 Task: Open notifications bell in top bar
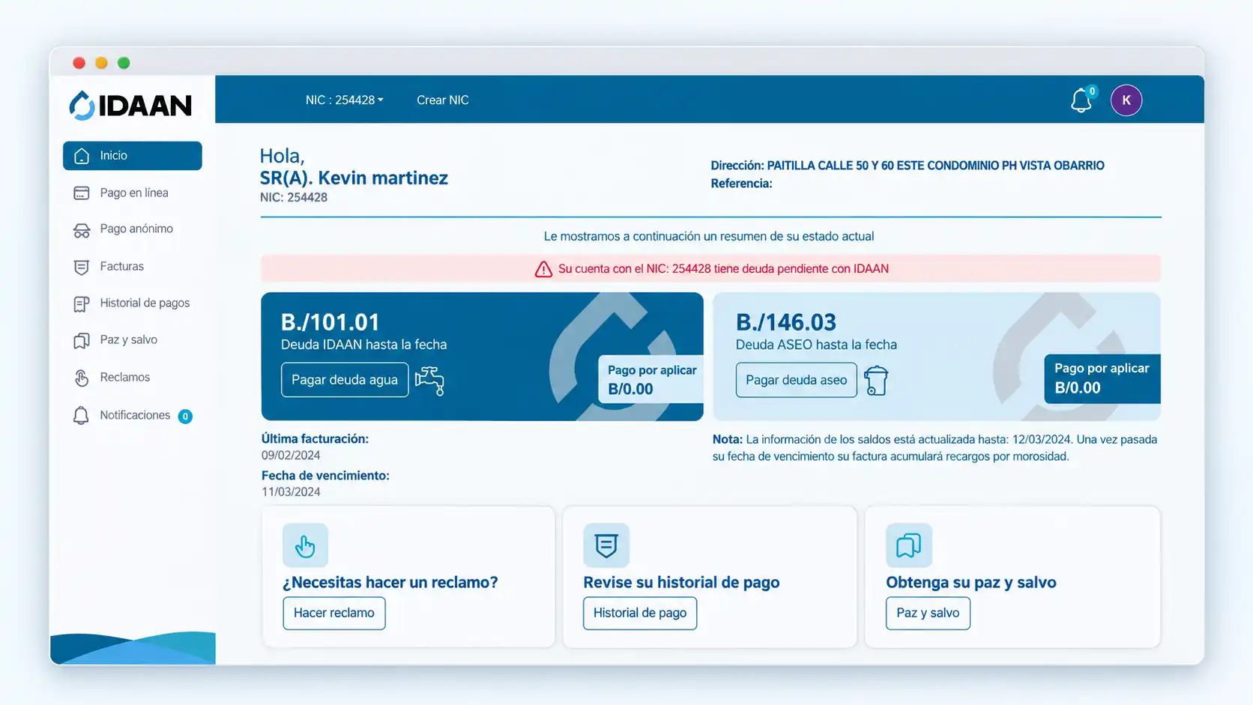pyautogui.click(x=1081, y=100)
